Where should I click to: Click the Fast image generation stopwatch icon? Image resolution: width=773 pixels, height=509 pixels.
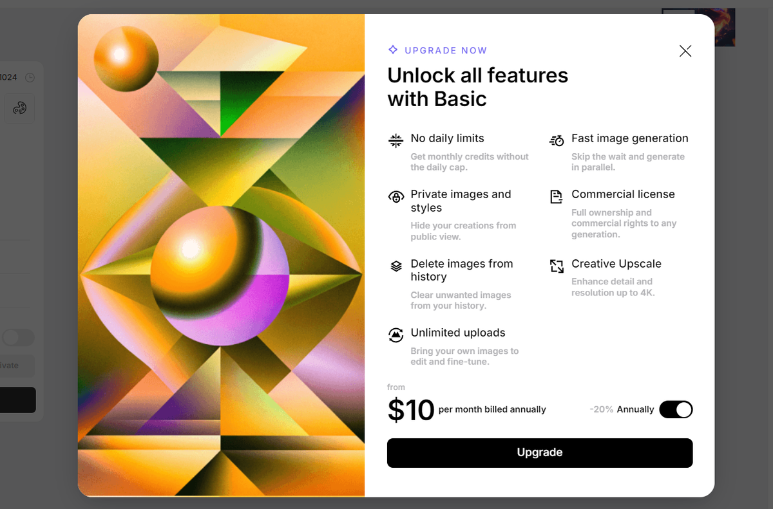[x=557, y=140]
